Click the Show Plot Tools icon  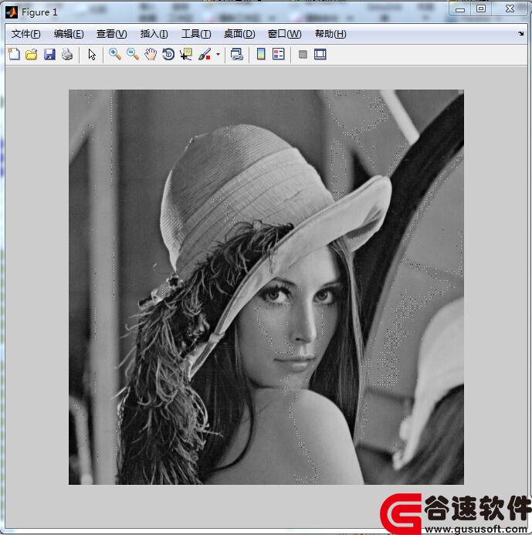(320, 54)
